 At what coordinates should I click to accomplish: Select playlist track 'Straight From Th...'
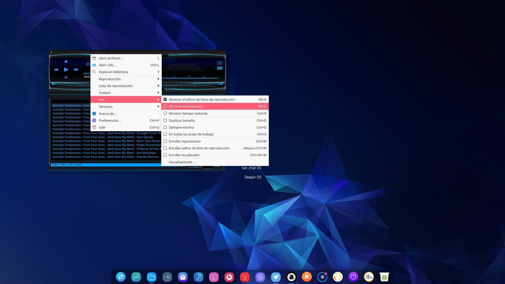(107, 133)
